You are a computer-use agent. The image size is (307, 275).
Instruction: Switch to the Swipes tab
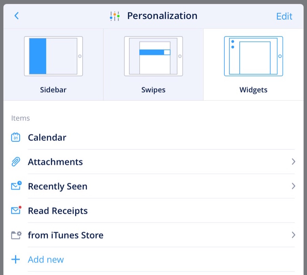(x=153, y=90)
